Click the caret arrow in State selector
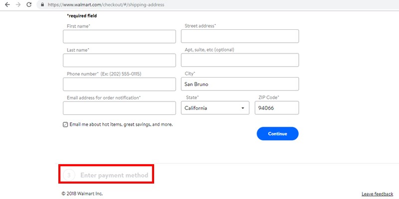This screenshot has height=199, width=399. tap(243, 108)
